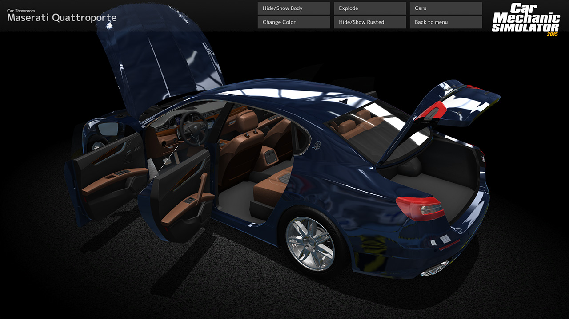
Task: Toggle Hide/Show Body
Action: pos(293,8)
